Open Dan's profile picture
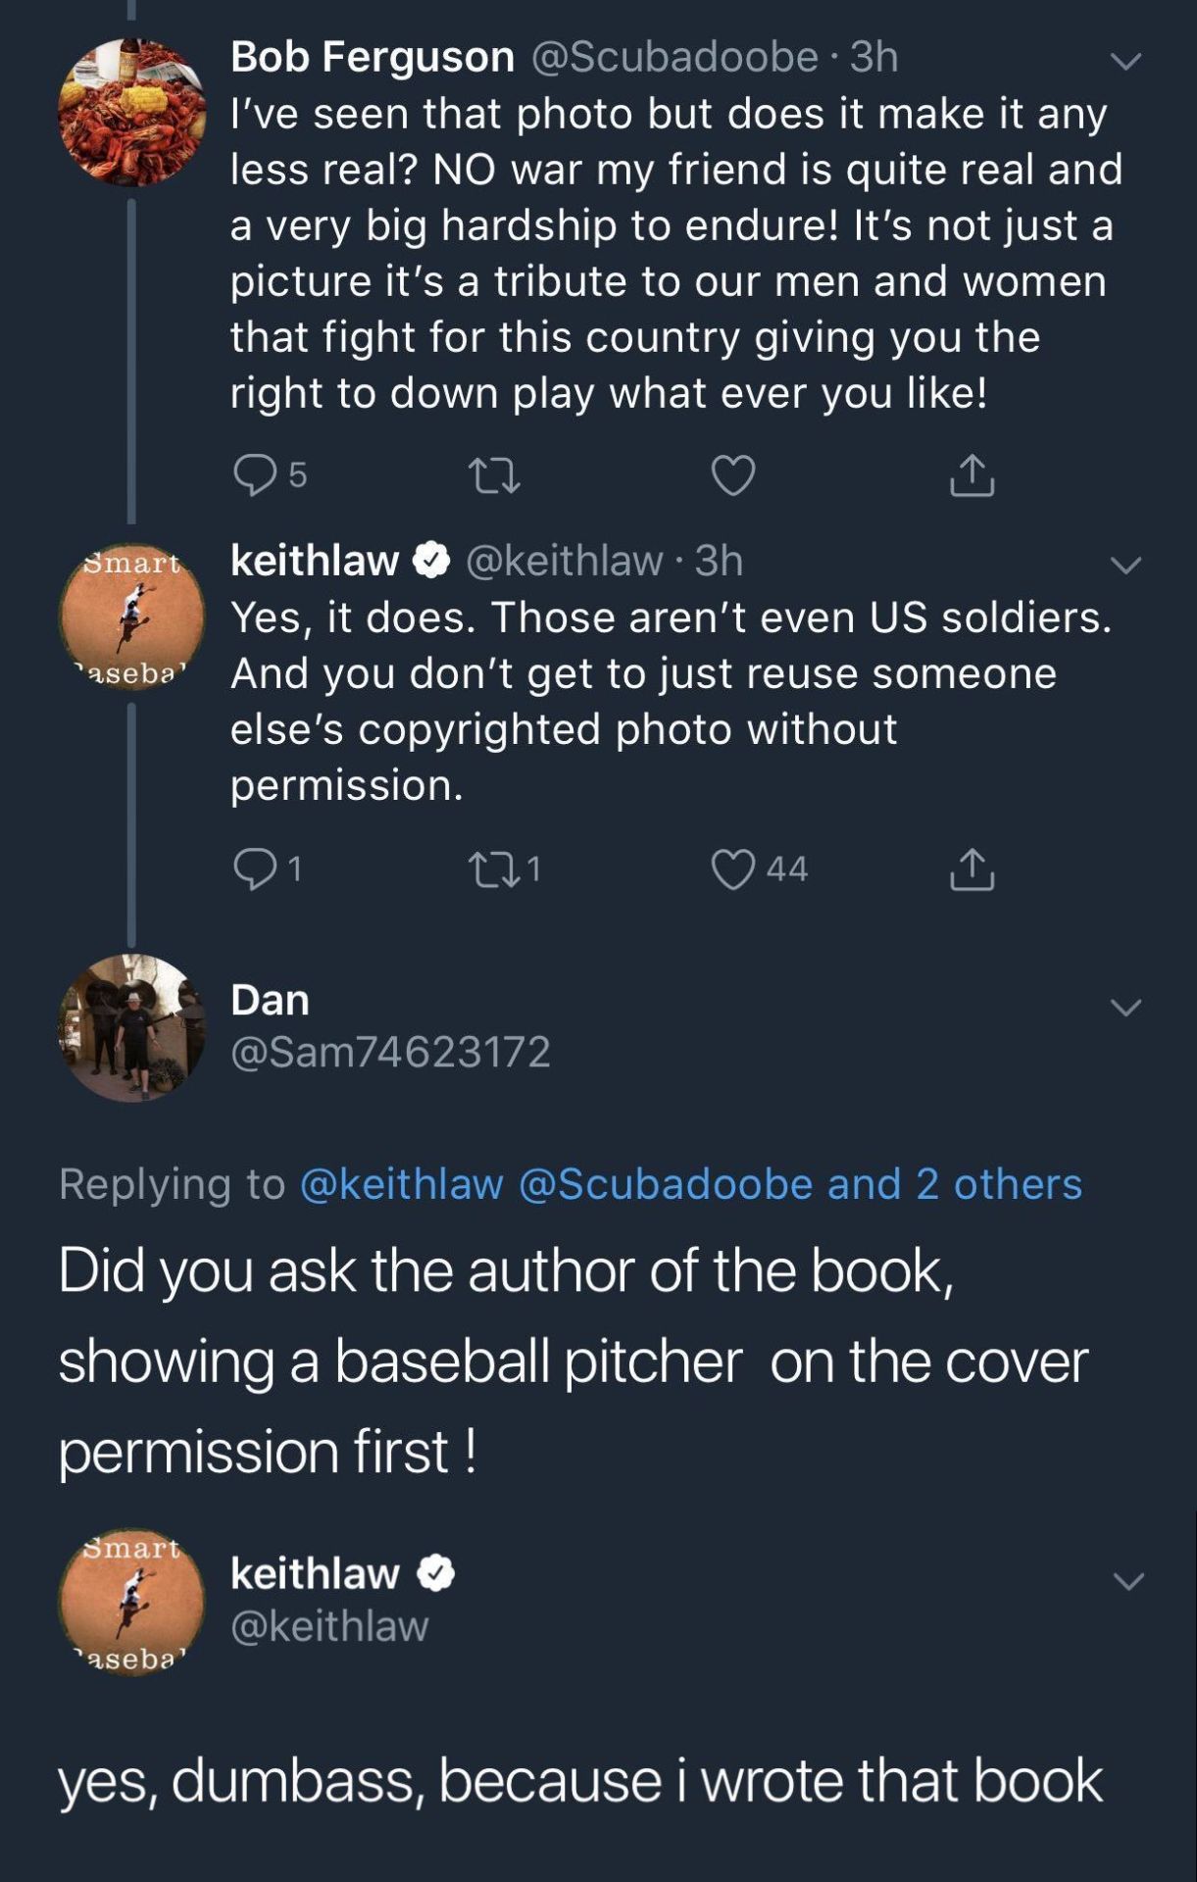 click(131, 1027)
